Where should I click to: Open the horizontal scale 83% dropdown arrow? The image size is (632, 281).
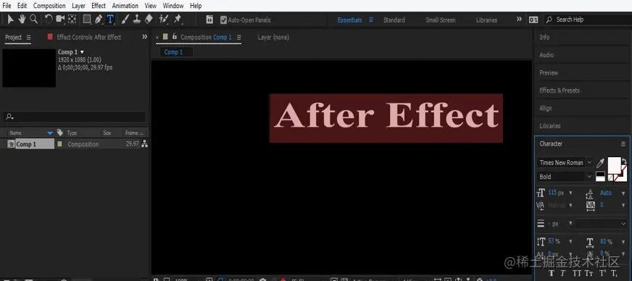(x=623, y=242)
